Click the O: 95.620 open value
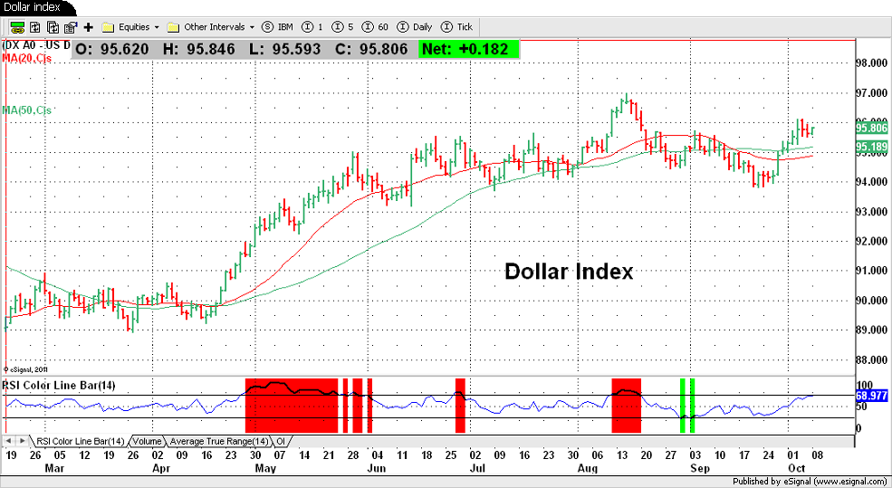 (x=112, y=49)
